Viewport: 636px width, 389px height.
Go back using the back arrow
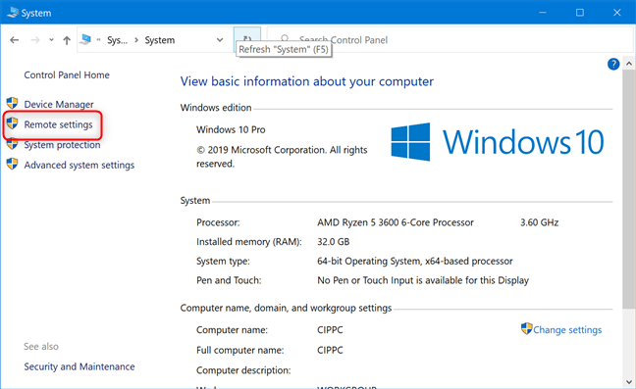tap(14, 40)
